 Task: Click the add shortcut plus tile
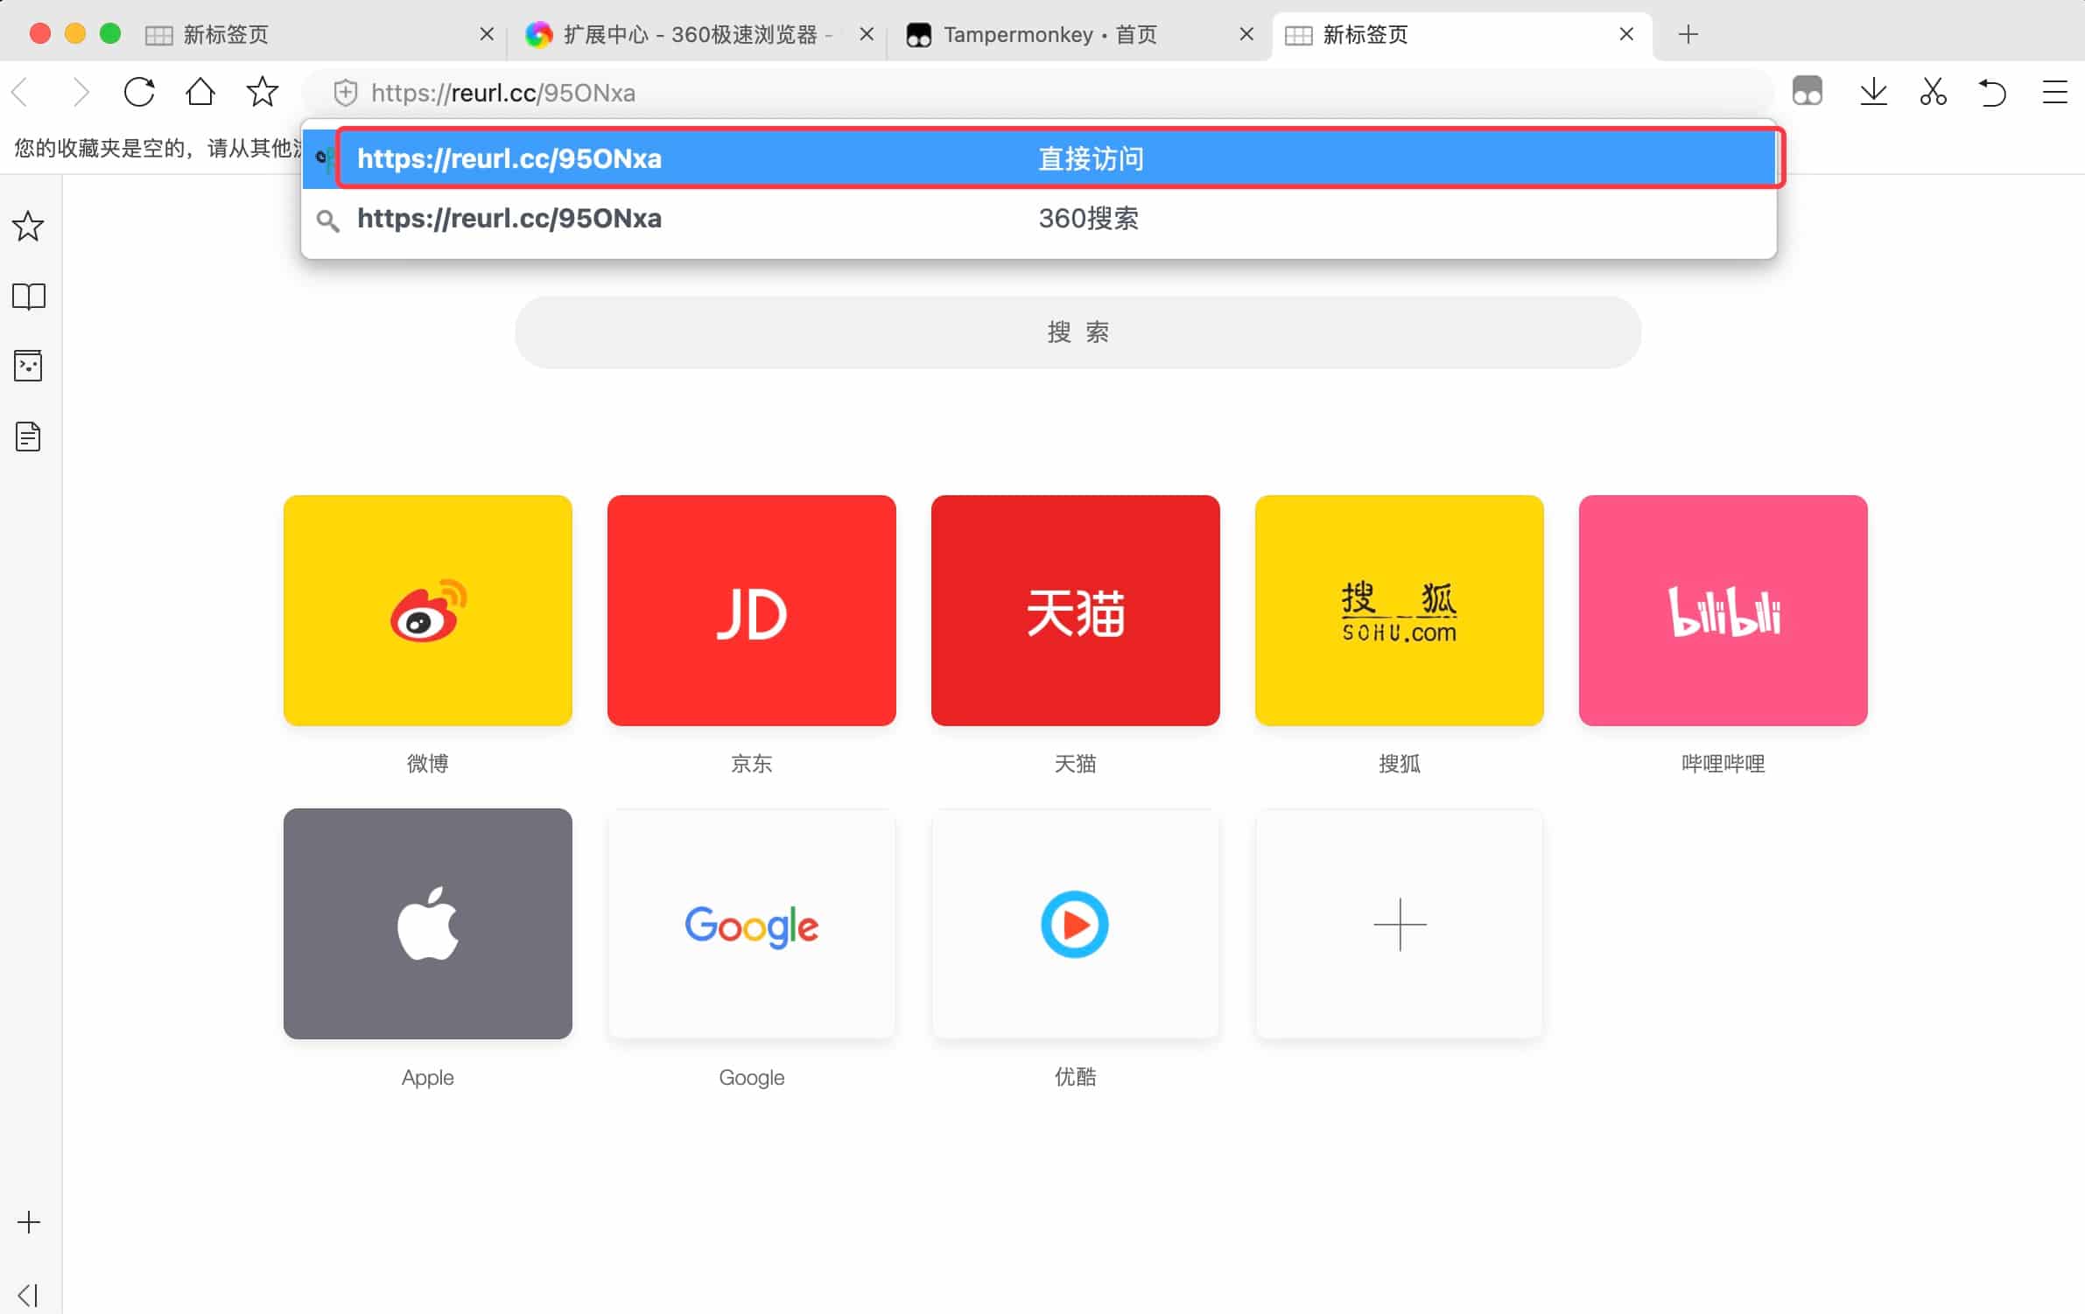[1399, 924]
